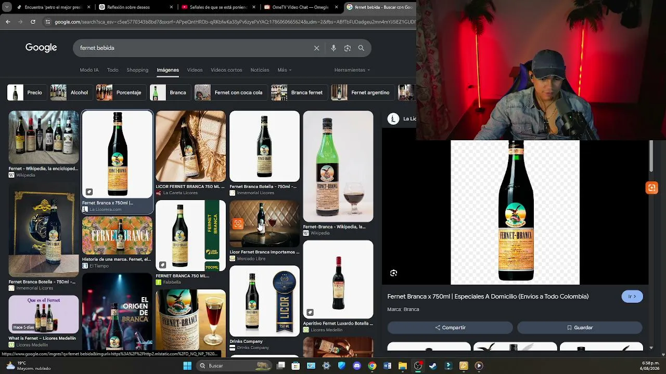666x374 pixels.
Task: Click the large Fernet-Branca preview image
Action: (x=515, y=212)
